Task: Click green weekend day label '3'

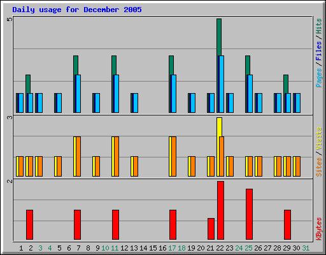Action: [40, 248]
